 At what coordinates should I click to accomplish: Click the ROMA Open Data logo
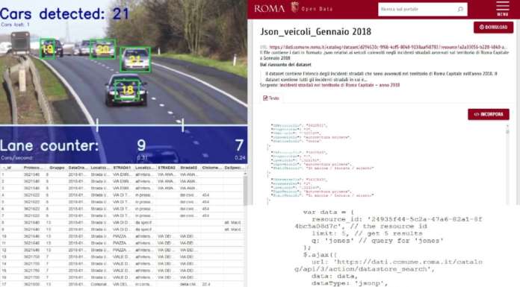pos(293,8)
